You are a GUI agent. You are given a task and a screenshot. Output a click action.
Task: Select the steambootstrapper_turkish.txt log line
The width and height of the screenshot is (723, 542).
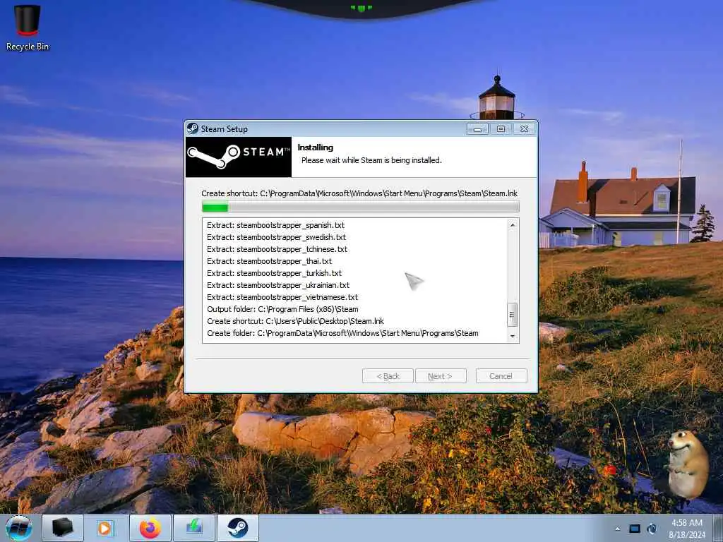coord(275,273)
